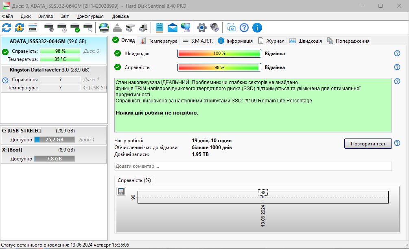This screenshot has height=249, width=409.
Task: Click the blue envelope email icon
Action: [x=173, y=28]
